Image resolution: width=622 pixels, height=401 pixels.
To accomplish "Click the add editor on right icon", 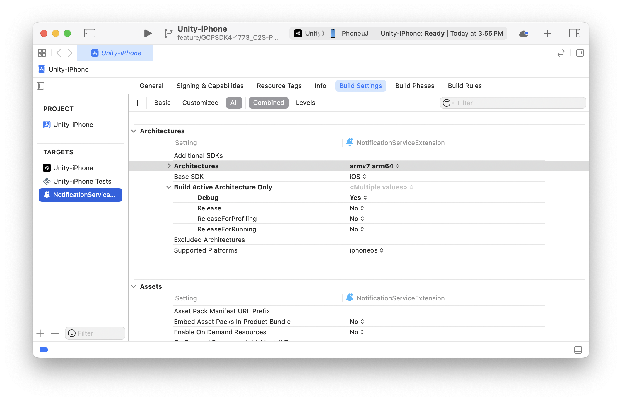I will coord(580,53).
